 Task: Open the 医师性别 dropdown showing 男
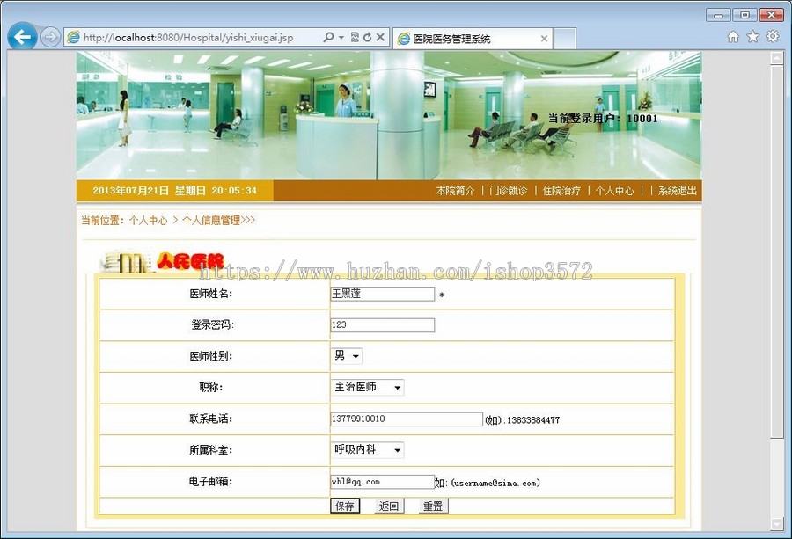coord(347,356)
